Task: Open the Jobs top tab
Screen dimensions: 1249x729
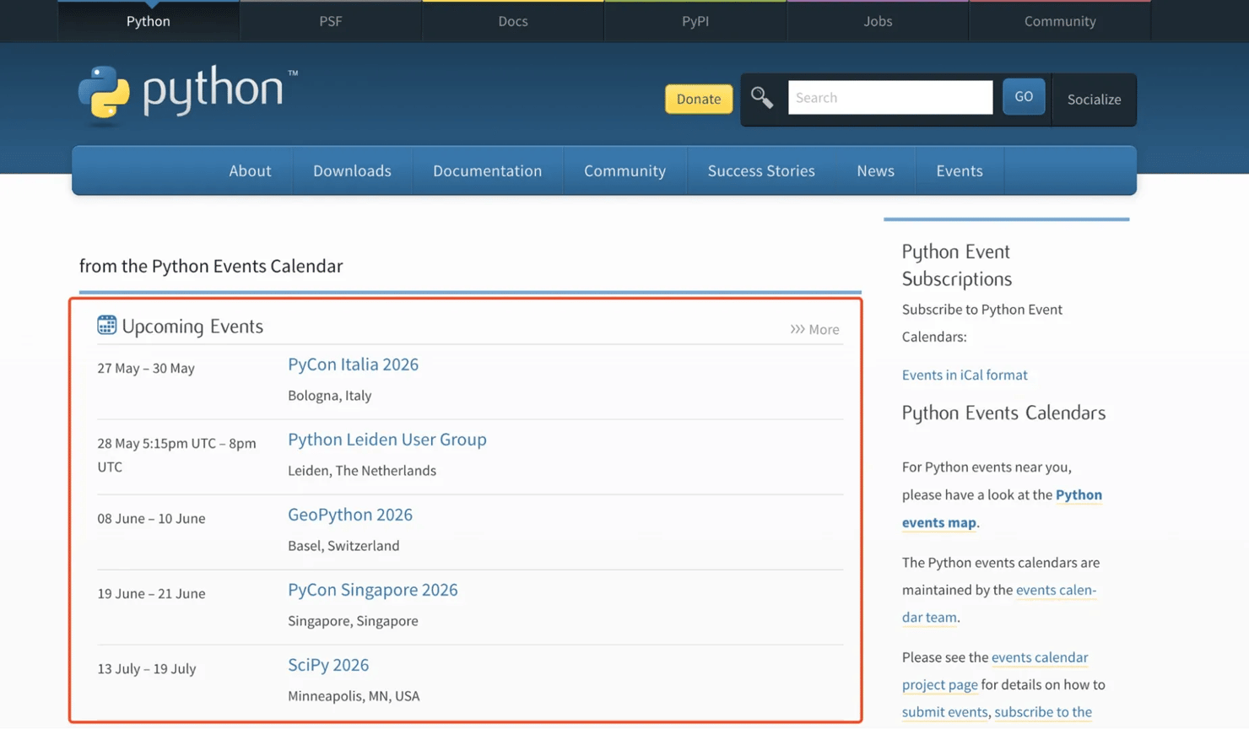Action: click(878, 21)
